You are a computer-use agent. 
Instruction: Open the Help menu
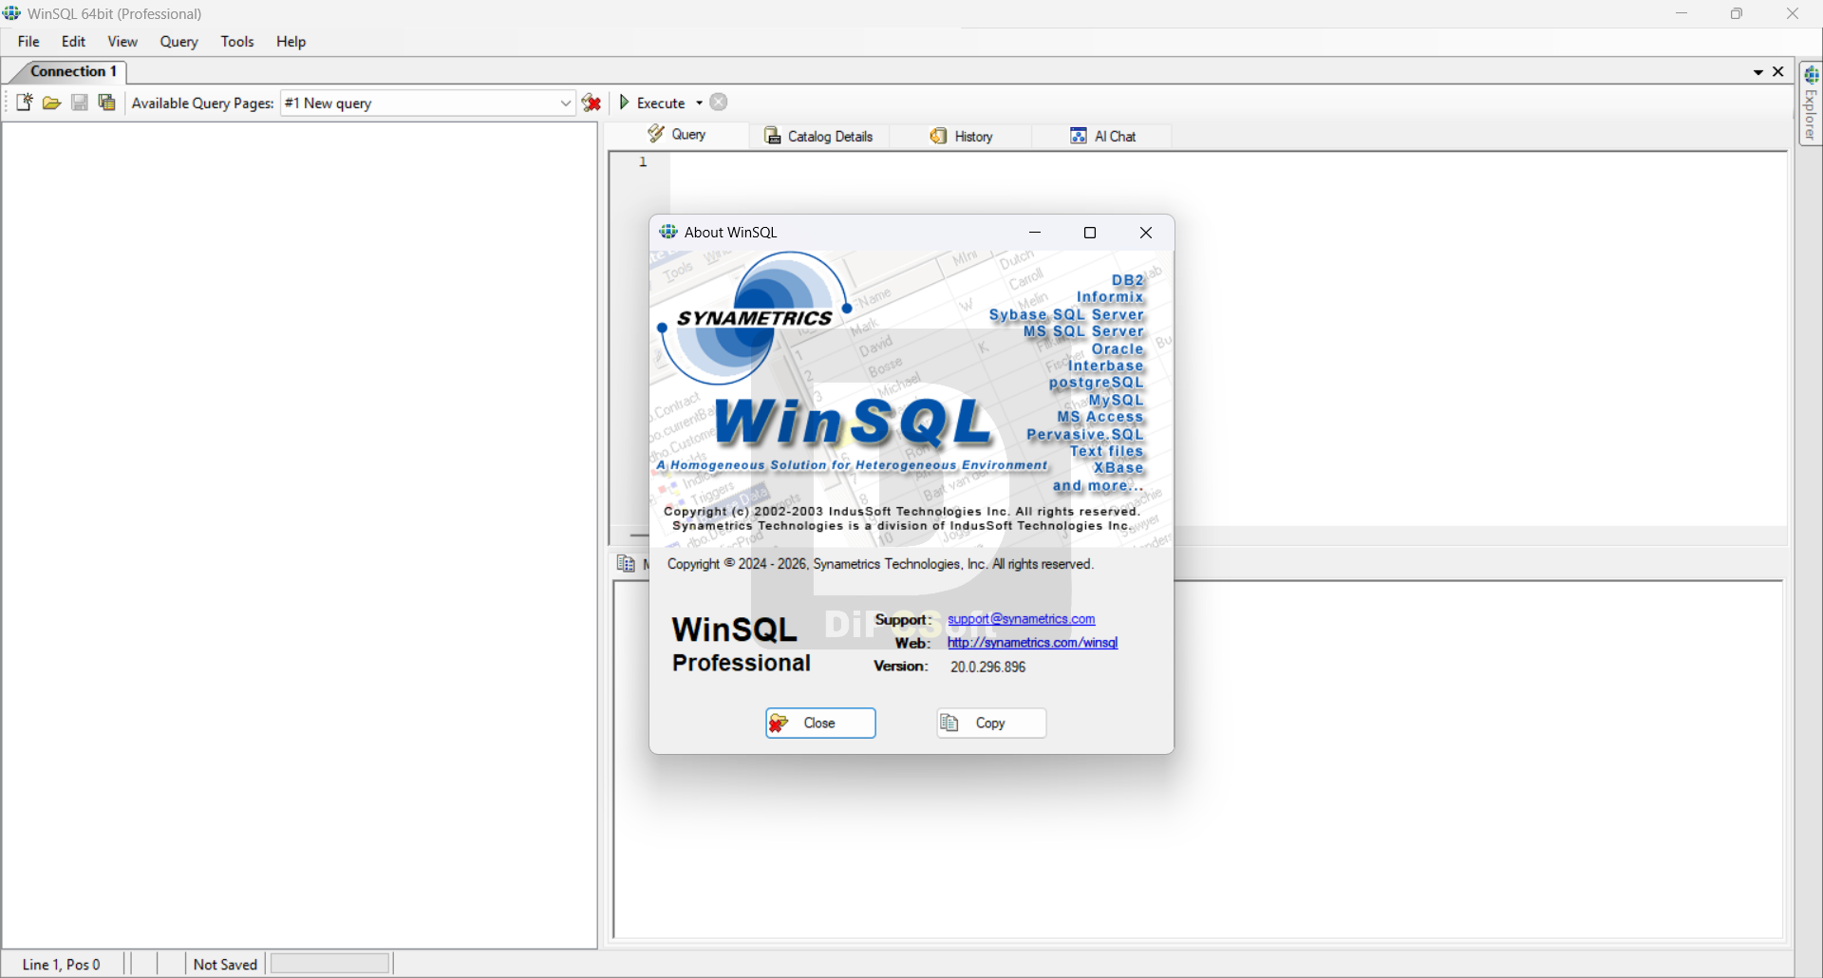[x=291, y=42]
